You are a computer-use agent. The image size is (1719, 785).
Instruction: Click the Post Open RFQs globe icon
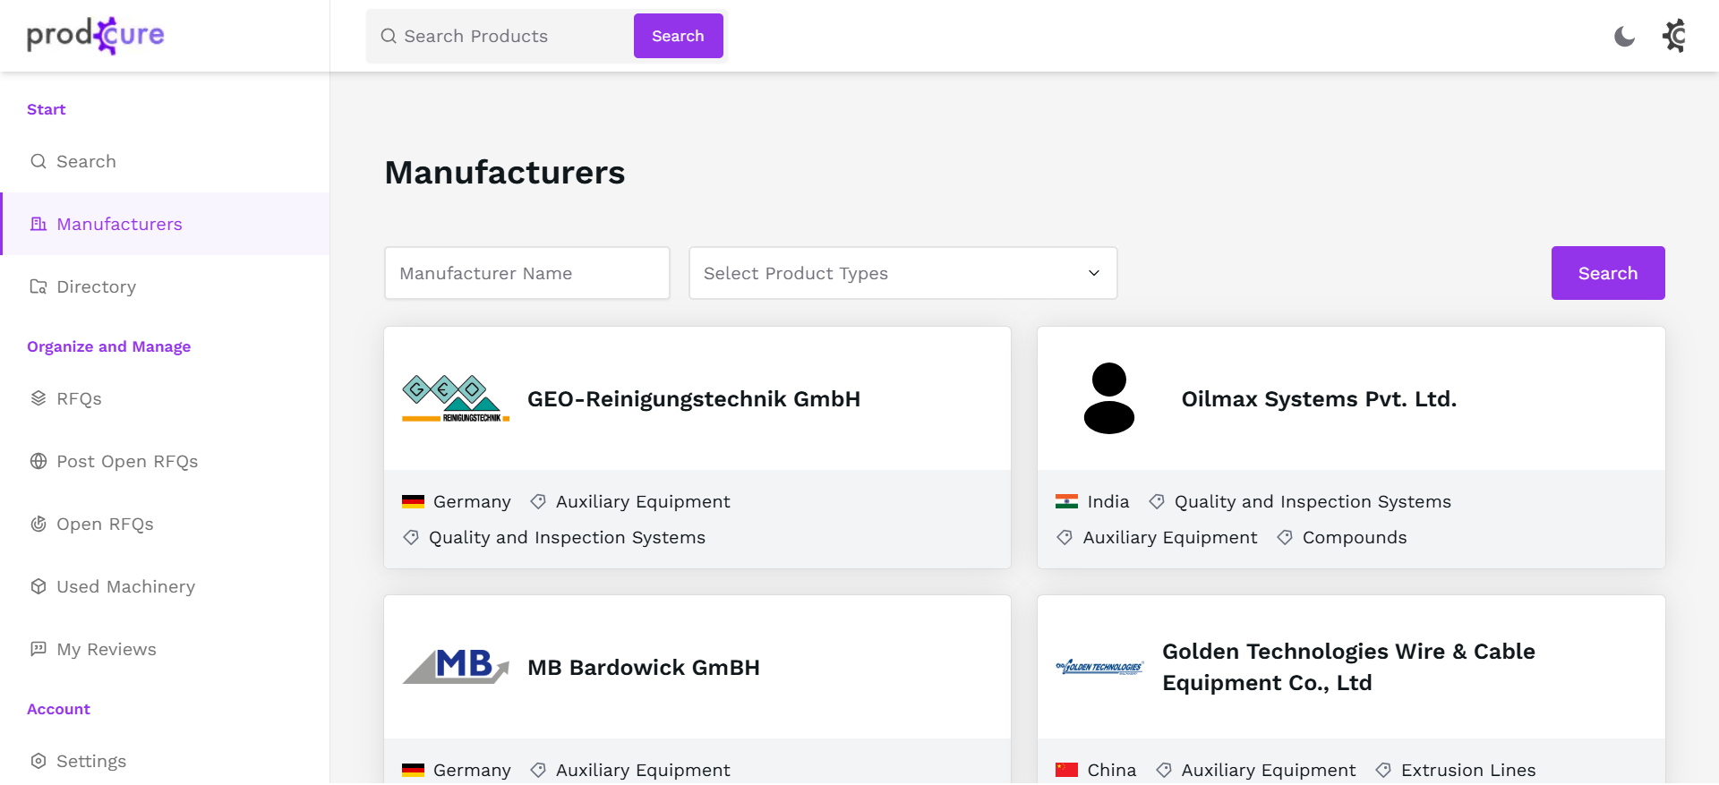point(38,461)
